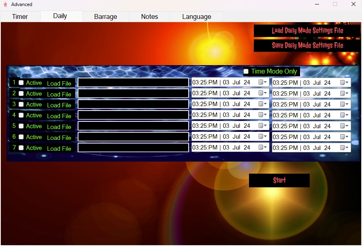Open row 3 second date picker calendar icon
Screen dimensions: 362x246
click(344, 104)
